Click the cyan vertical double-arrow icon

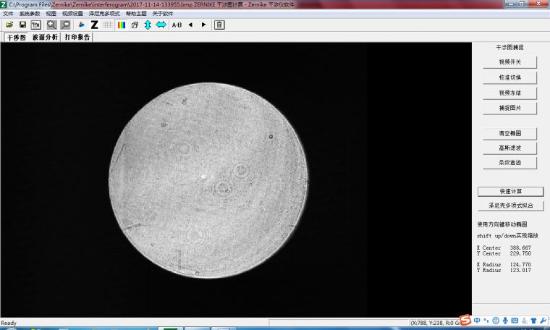(148, 25)
